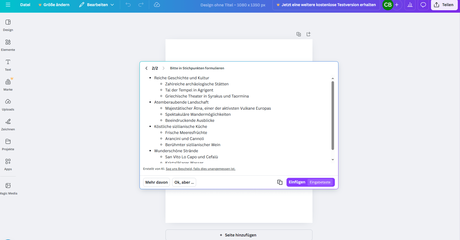Open the comments speech bubble icon

423,5
